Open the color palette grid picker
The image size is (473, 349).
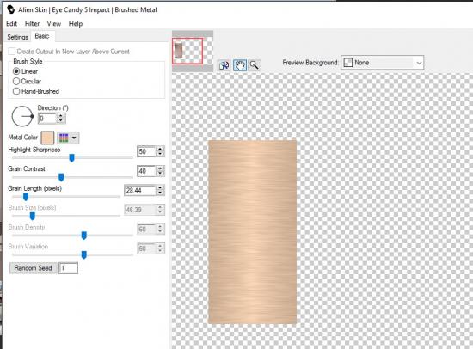tap(64, 138)
